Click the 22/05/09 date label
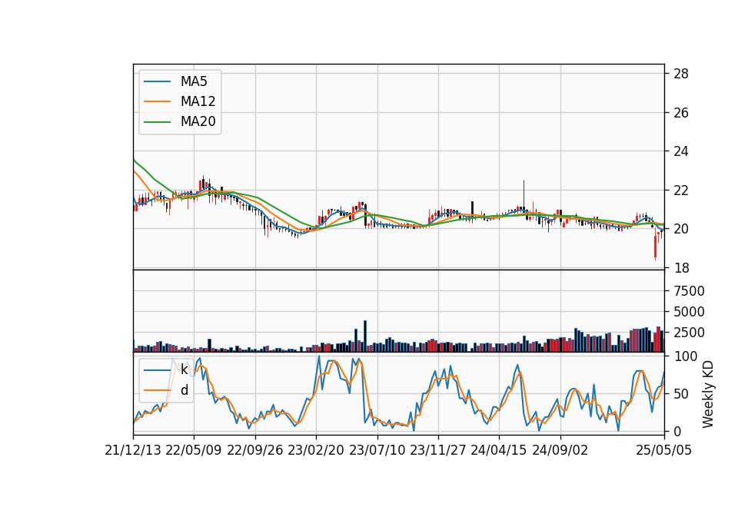This screenshot has width=738, height=530. pyautogui.click(x=194, y=450)
